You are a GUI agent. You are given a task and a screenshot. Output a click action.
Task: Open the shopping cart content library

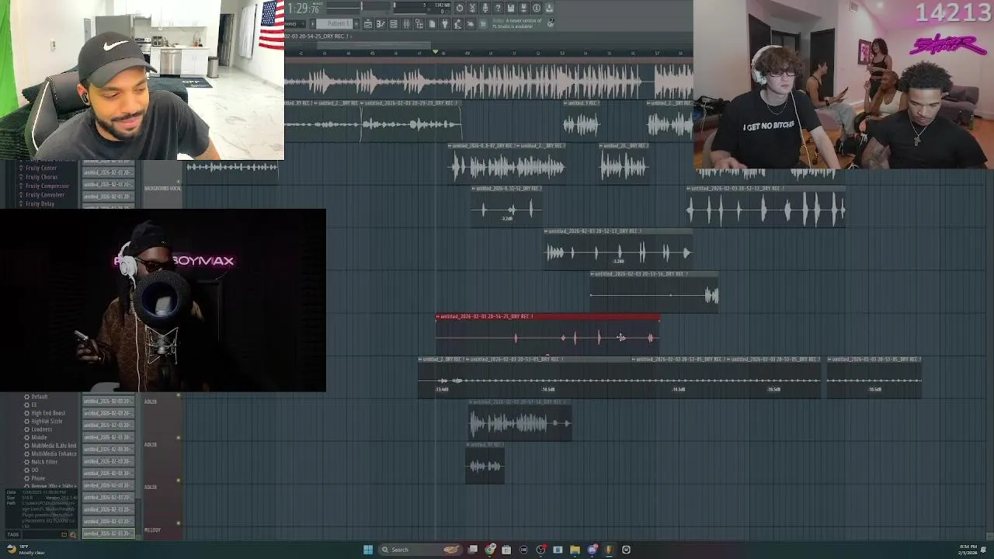pos(483,24)
